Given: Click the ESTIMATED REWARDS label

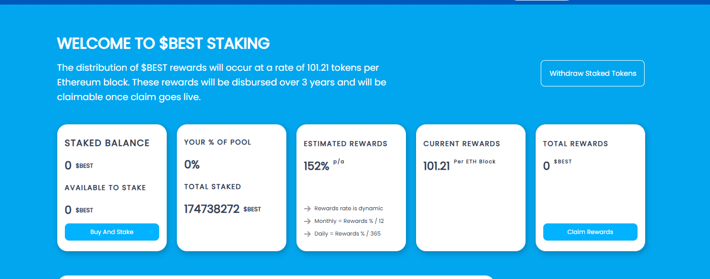Looking at the screenshot, I should point(346,144).
